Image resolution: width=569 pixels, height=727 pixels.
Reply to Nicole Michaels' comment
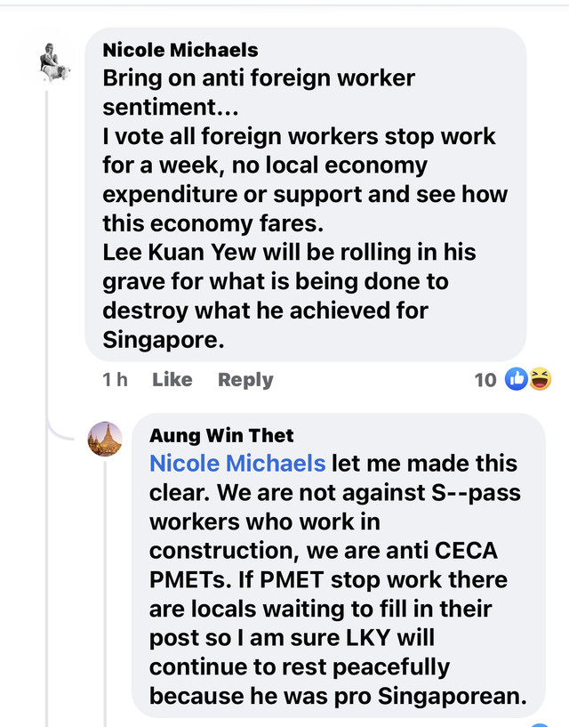point(245,380)
